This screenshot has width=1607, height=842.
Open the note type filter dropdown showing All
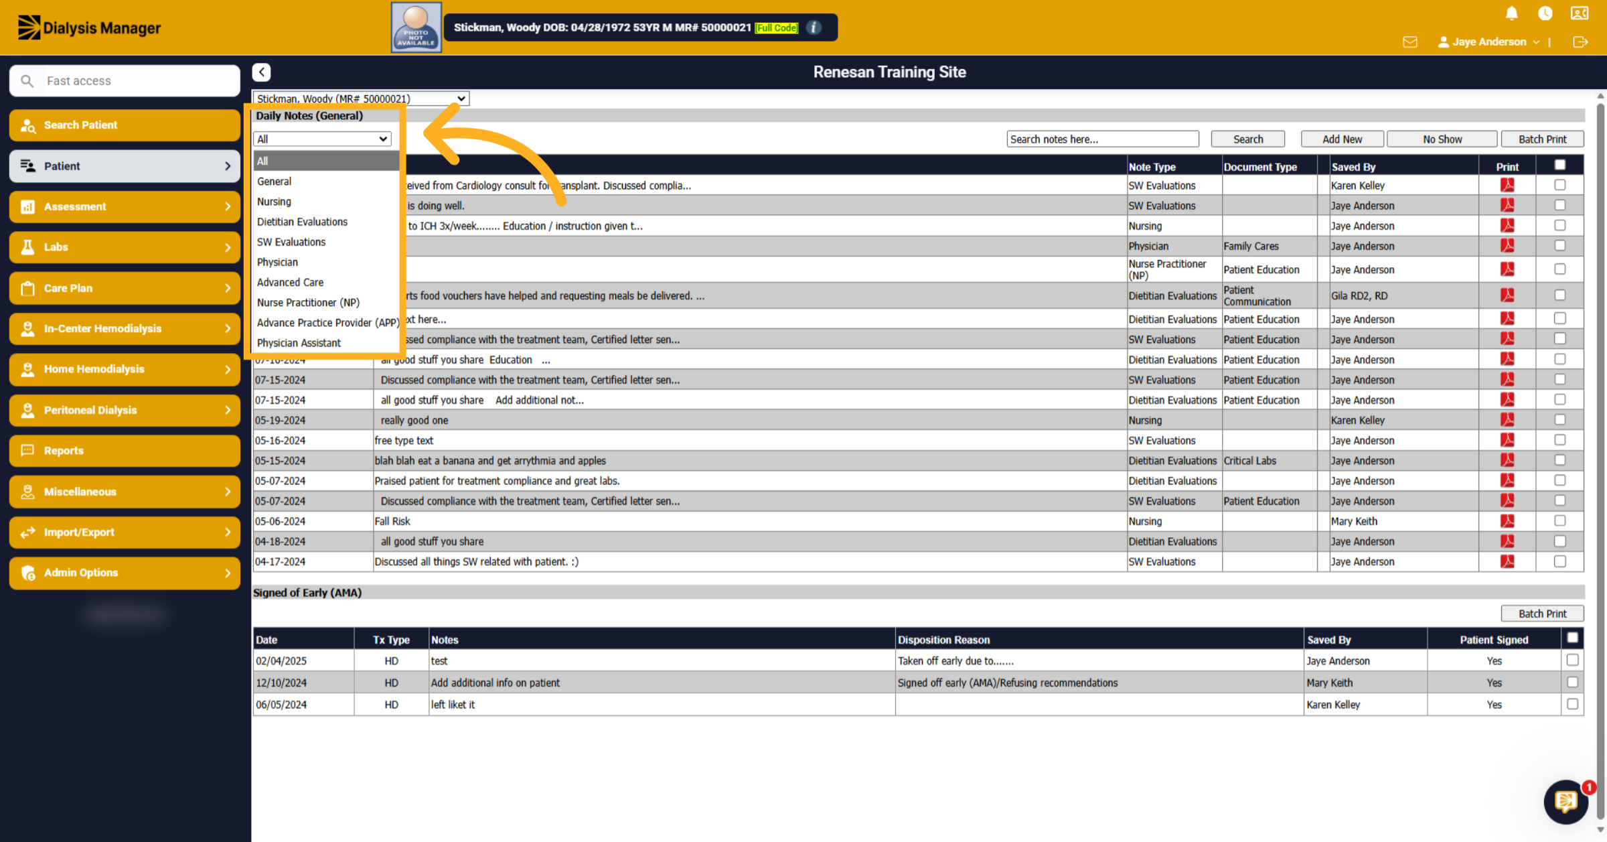(x=322, y=139)
